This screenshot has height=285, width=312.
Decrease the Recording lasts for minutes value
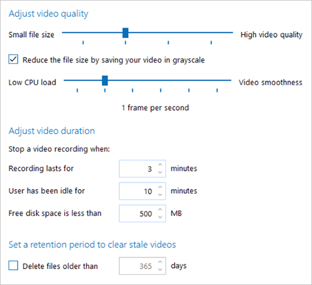click(x=160, y=172)
